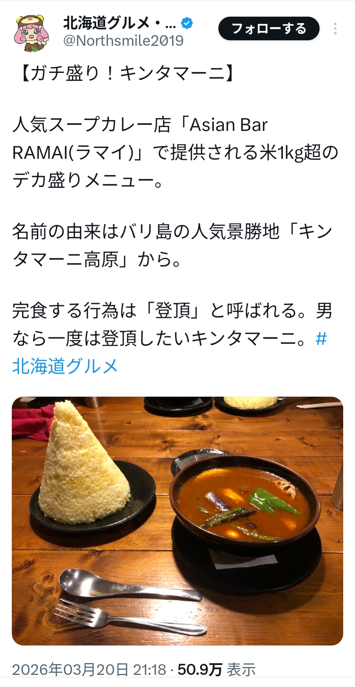
Task: Click the Asian Bar RAMAI paragraph text
Action: pyautogui.click(x=175, y=152)
